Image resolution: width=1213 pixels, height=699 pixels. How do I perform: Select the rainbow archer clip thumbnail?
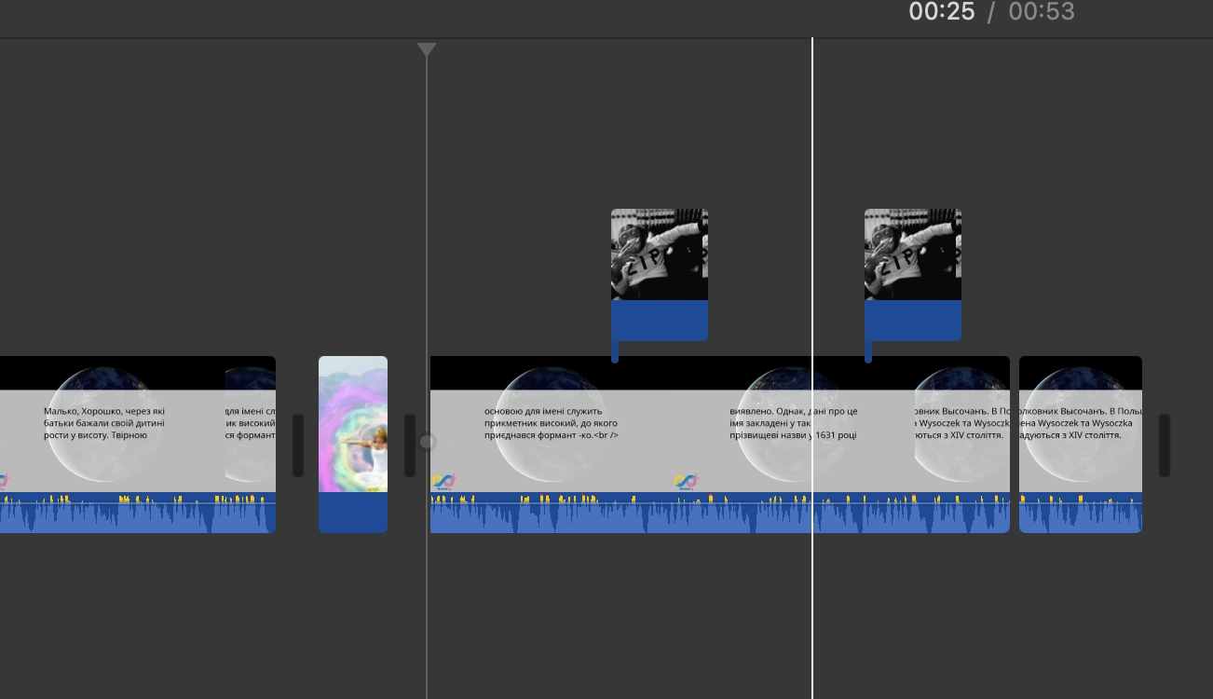pos(353,424)
